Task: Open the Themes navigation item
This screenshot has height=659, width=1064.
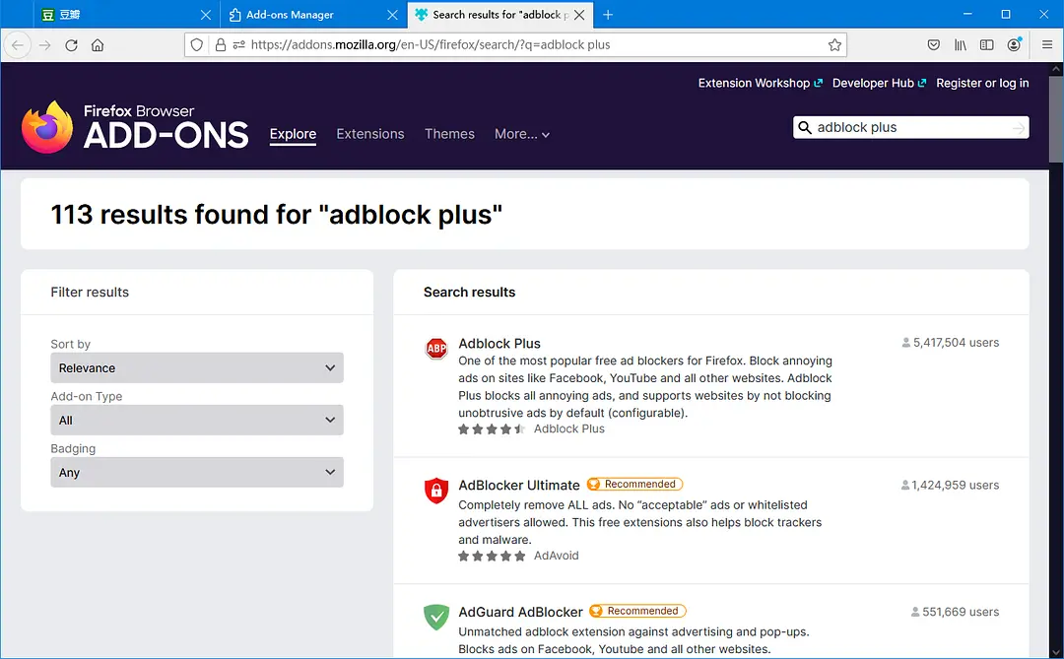Action: pyautogui.click(x=449, y=134)
